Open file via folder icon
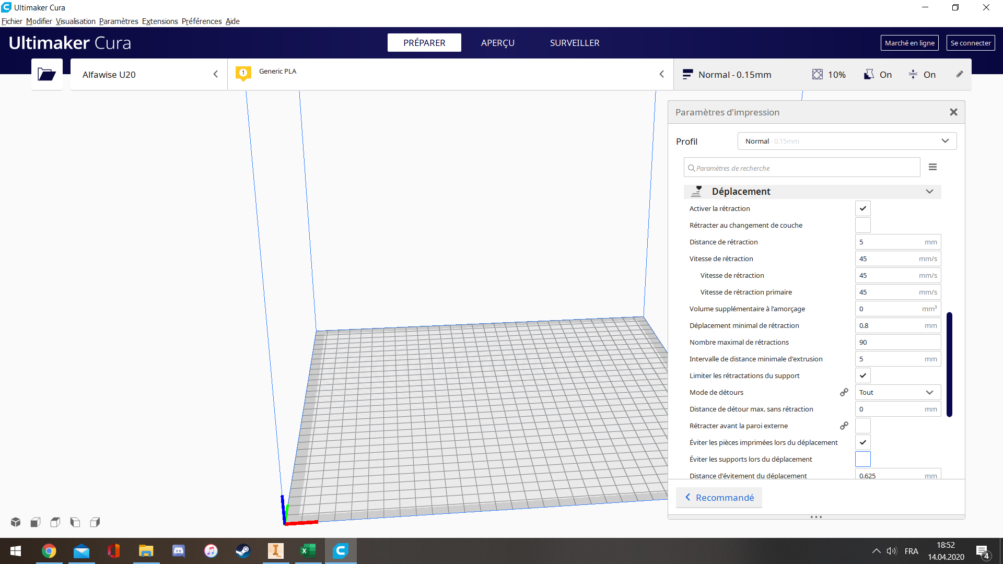This screenshot has height=564, width=1003. coord(46,74)
